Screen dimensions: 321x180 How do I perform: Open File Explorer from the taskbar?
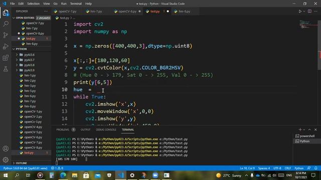pyautogui.click(x=75, y=175)
